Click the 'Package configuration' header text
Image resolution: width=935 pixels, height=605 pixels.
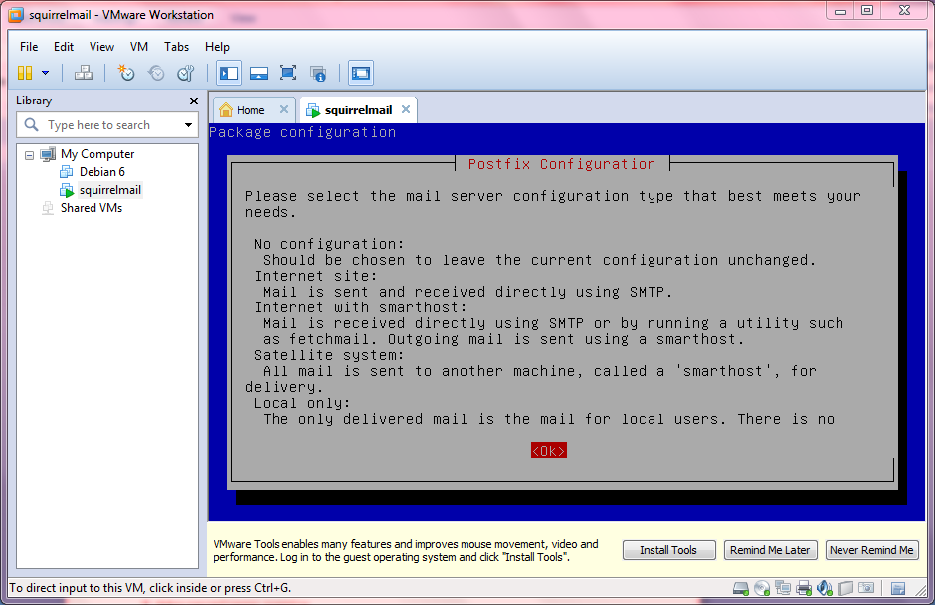(x=302, y=132)
